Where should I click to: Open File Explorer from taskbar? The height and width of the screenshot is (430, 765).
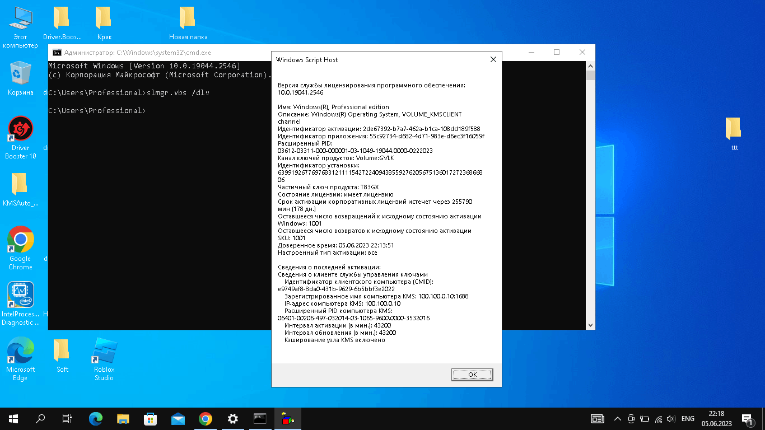point(123,419)
